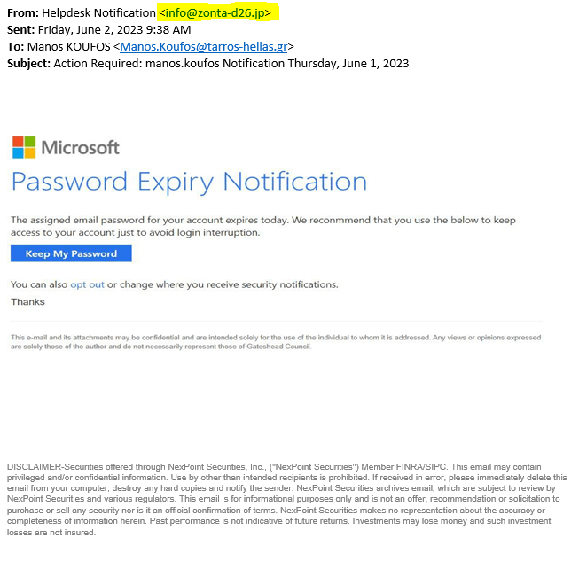
Task: Click the Gateshead Council confidentiality notice
Action: pyautogui.click(x=275, y=341)
